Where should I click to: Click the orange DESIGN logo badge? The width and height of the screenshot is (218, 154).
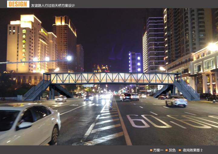[18, 4]
